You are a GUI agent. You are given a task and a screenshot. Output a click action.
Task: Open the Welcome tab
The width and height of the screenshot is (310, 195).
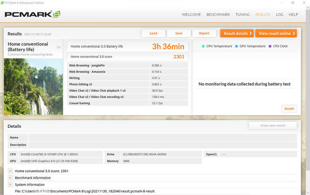[191, 15]
